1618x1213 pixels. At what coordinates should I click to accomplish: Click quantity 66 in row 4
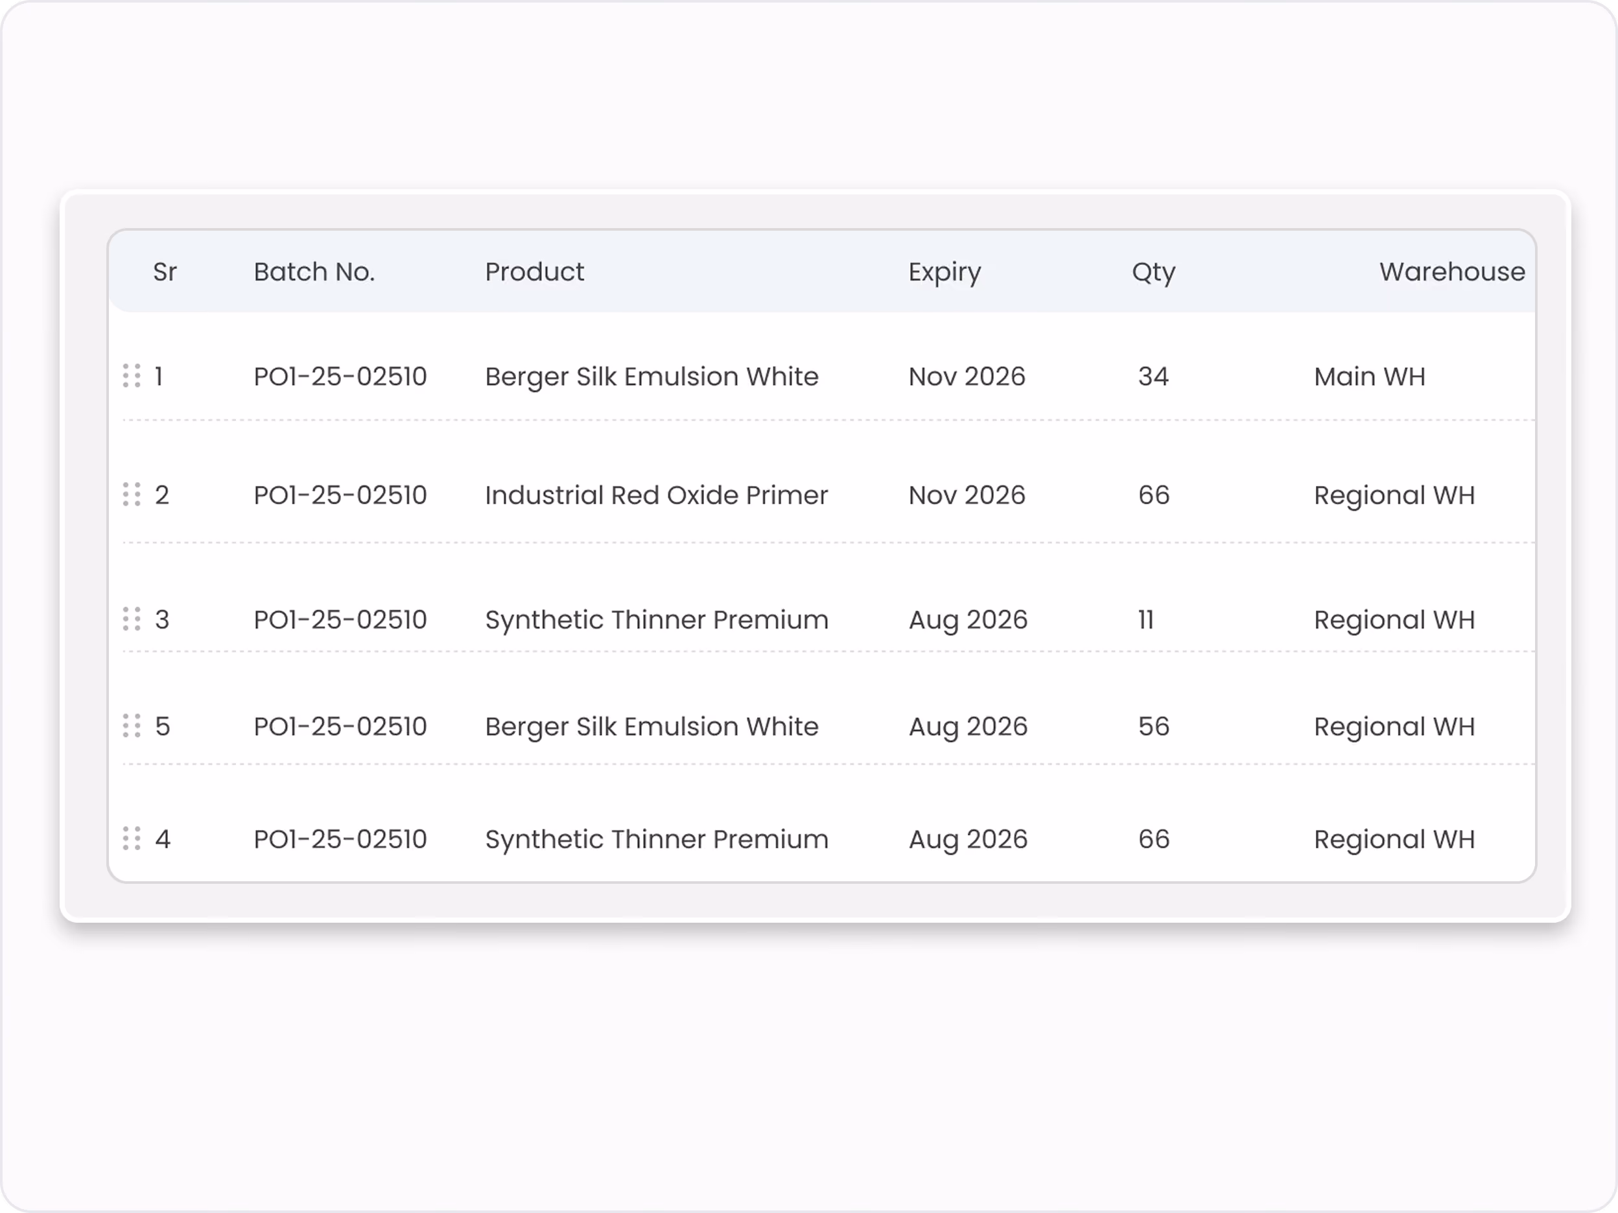pos(1153,838)
